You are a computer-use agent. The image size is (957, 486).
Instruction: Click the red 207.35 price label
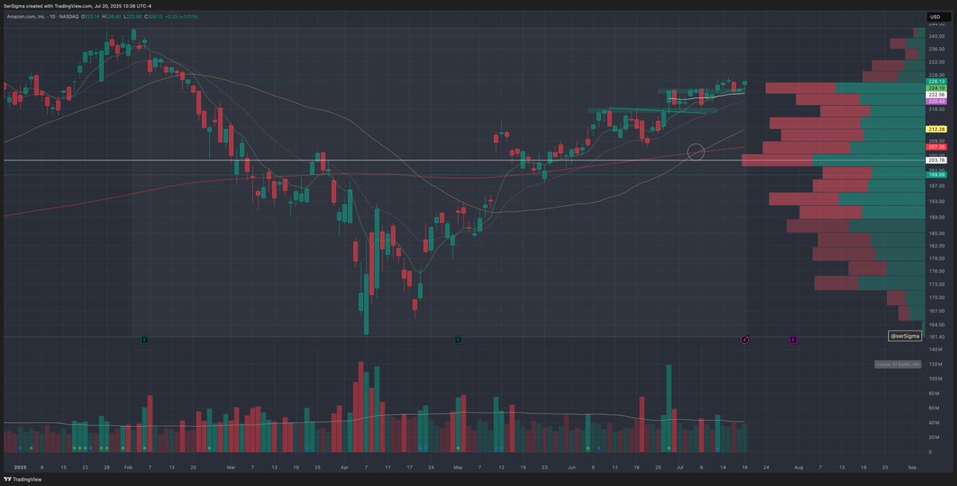pyautogui.click(x=936, y=147)
